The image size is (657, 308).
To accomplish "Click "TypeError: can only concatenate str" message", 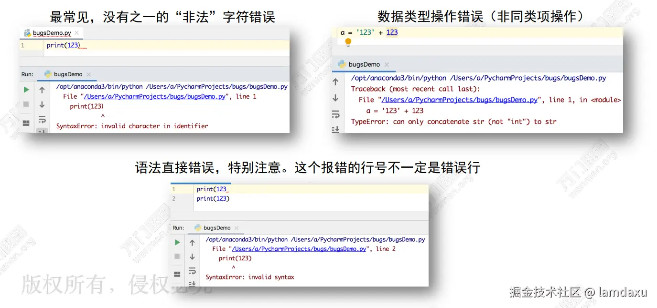I will (453, 122).
